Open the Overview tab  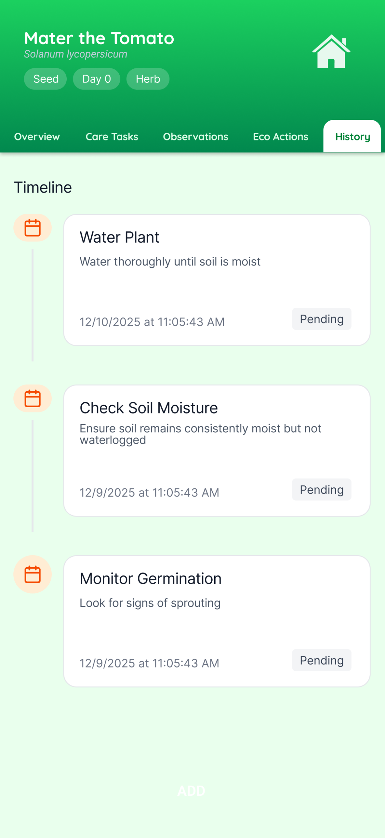(x=37, y=137)
